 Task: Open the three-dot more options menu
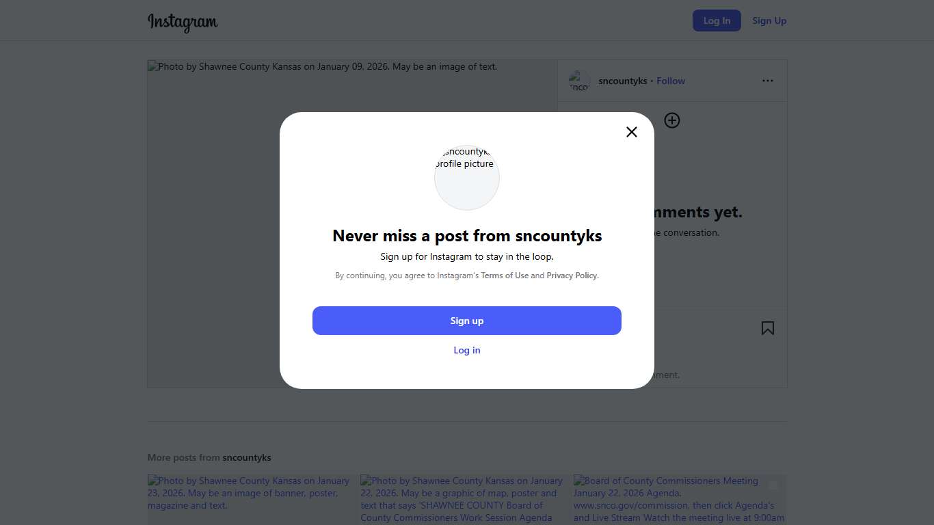pyautogui.click(x=768, y=81)
